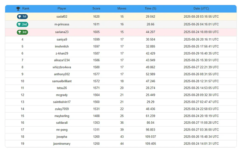The image size is (241, 150).
Task: Click the 3rd place trophy badge
Action: 23,32
